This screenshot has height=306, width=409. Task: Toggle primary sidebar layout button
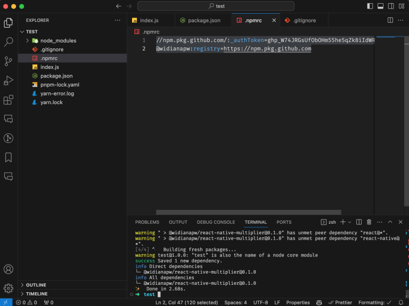pyautogui.click(x=371, y=6)
